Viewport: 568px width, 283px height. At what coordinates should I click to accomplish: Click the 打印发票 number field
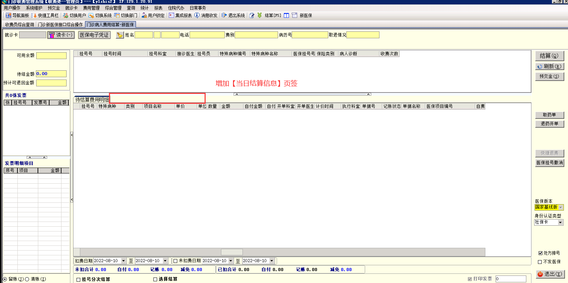[511, 279]
